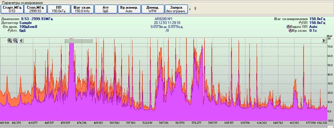Click the 401.930 frequency axis label
Viewport: 334px width, 128px height.
coord(5,123)
